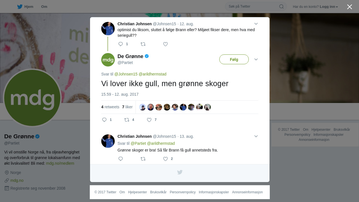Open the more options chevron beside Følg
The height and width of the screenshot is (202, 359).
pyautogui.click(x=256, y=59)
